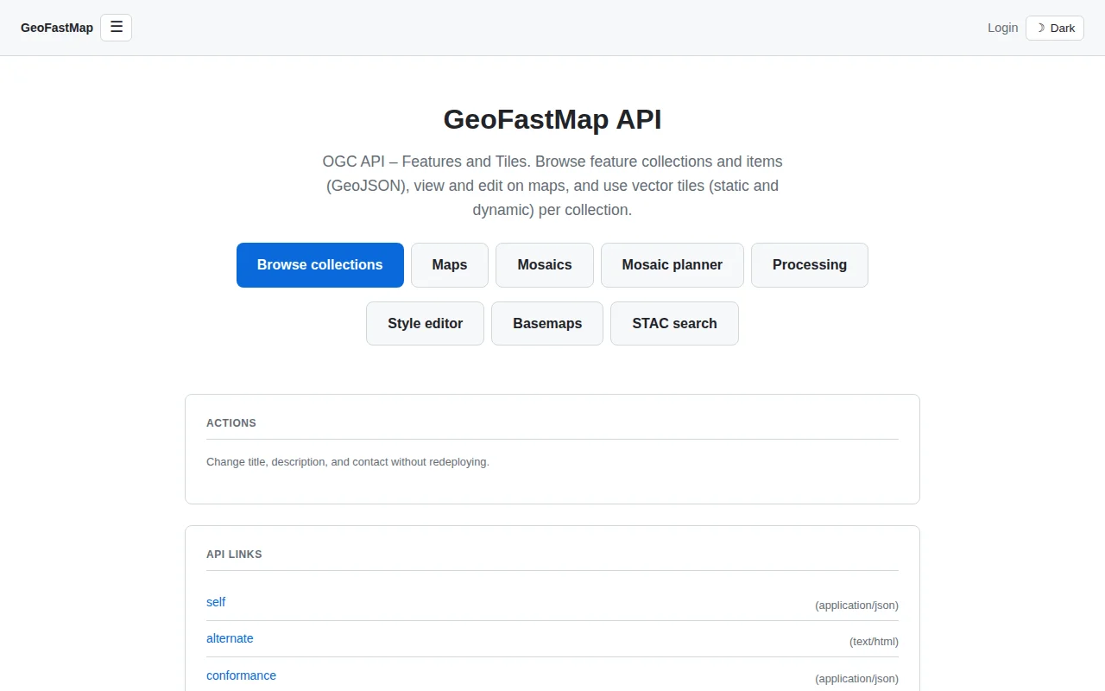This screenshot has width=1105, height=691.
Task: Open the Maps page
Action: pos(450,265)
